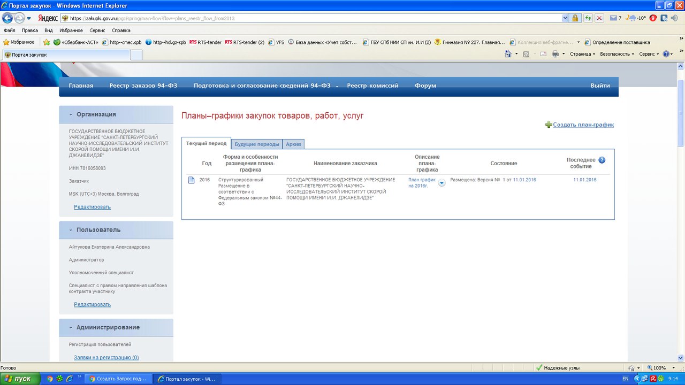
Task: Switch to the Будущие периоды tab
Action: pos(257,144)
